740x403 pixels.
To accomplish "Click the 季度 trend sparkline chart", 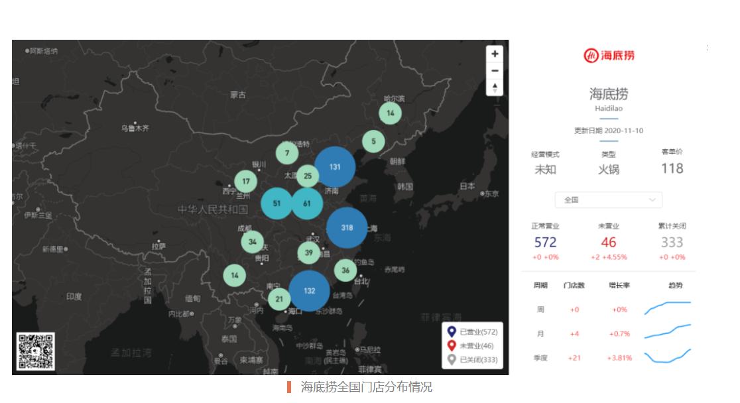I will pos(666,357).
